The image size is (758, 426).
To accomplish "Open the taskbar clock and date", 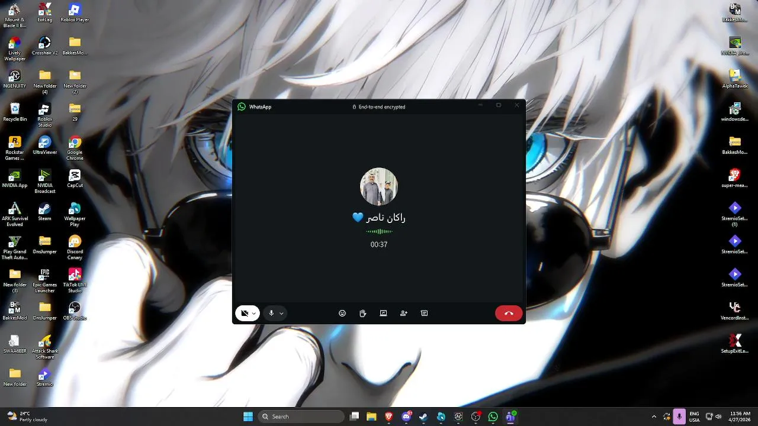I will (740, 417).
